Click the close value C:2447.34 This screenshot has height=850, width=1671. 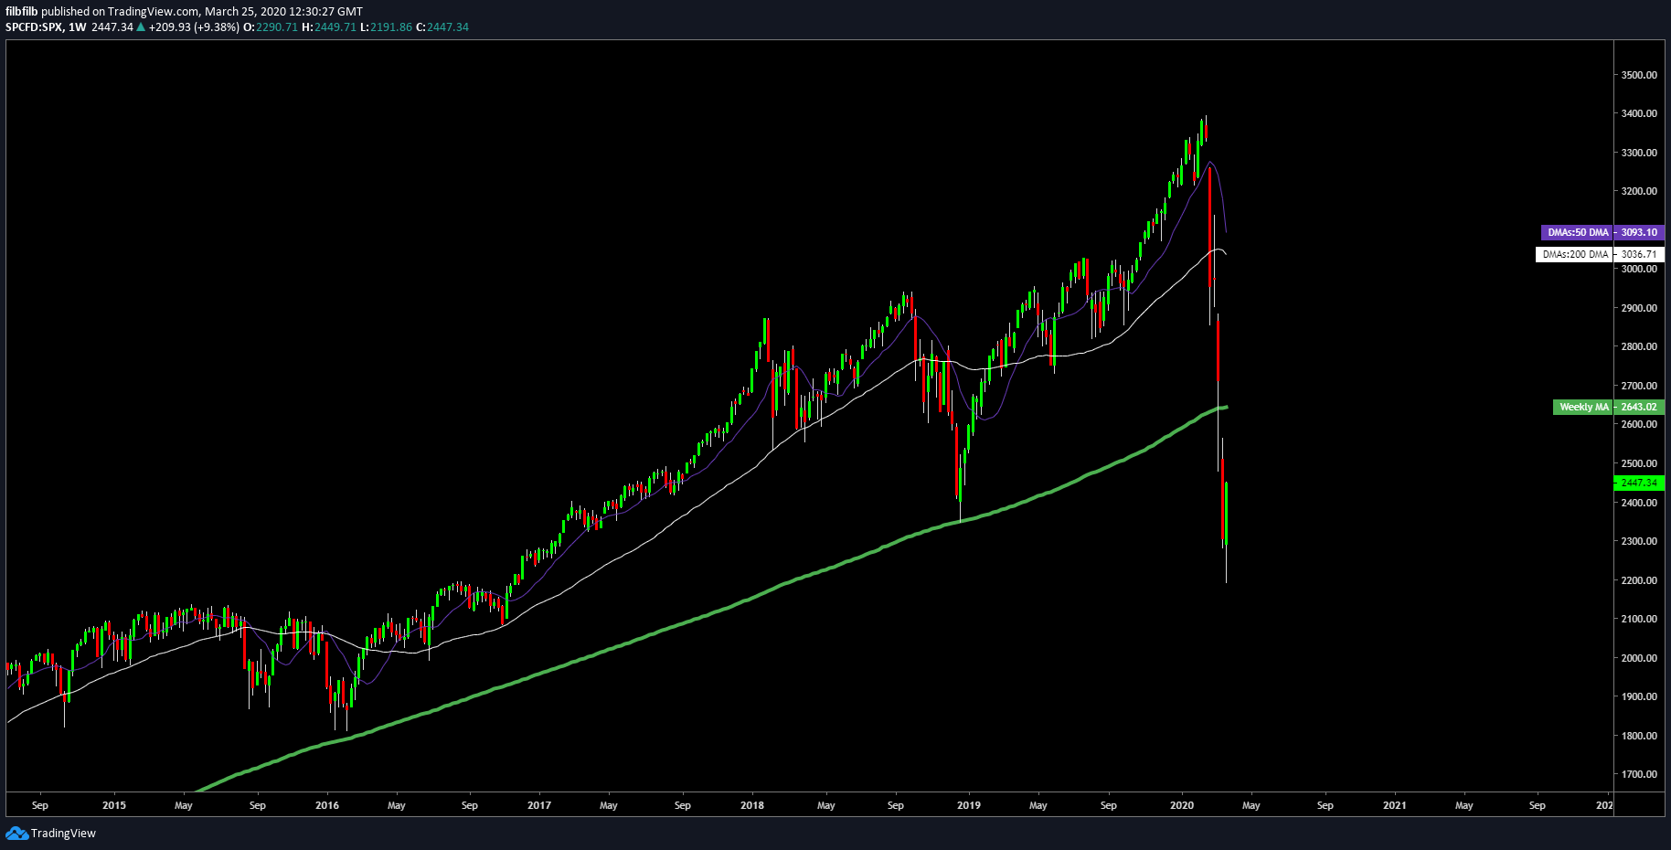tap(442, 27)
